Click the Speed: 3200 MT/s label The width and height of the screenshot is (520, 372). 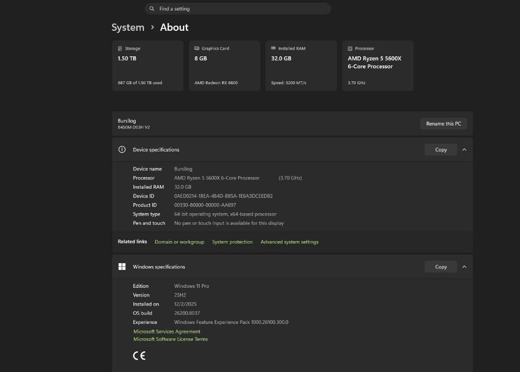288,83
